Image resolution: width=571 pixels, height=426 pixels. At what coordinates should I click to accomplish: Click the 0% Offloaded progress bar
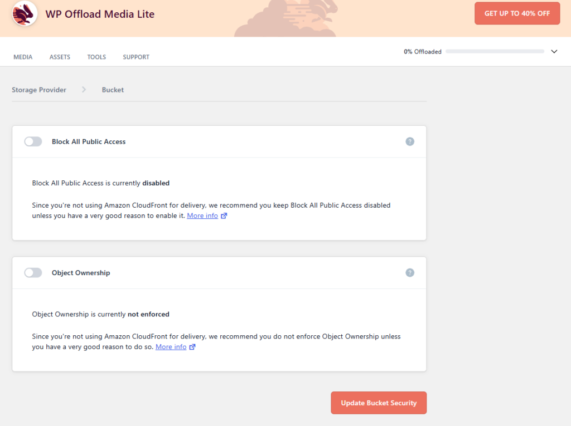495,51
